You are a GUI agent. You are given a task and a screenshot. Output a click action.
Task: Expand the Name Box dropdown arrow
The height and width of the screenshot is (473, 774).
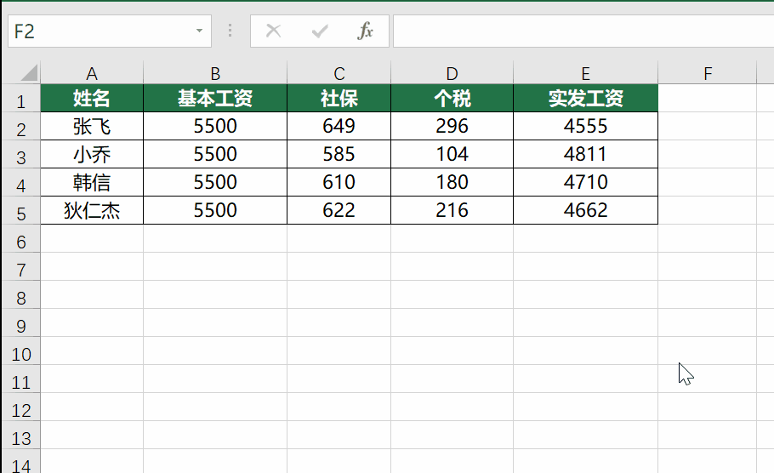[199, 31]
